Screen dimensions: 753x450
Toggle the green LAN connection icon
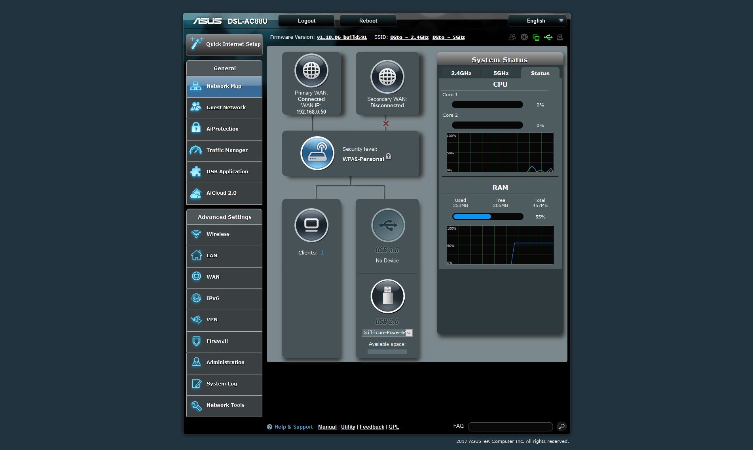click(536, 37)
